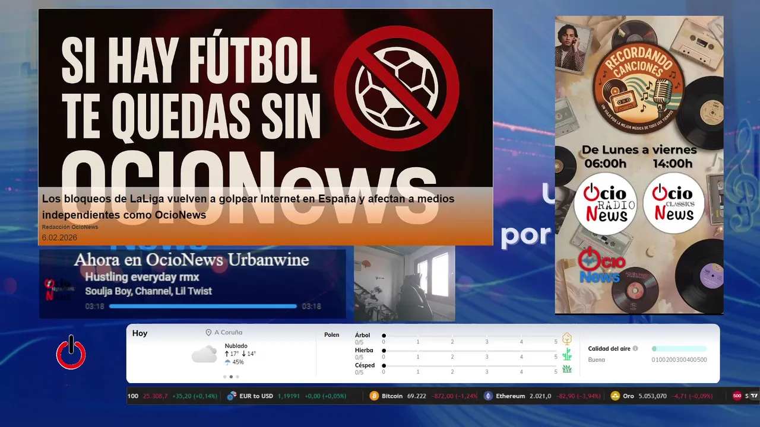Click the location pin beside A Coruña
The height and width of the screenshot is (427, 760).
tap(208, 333)
